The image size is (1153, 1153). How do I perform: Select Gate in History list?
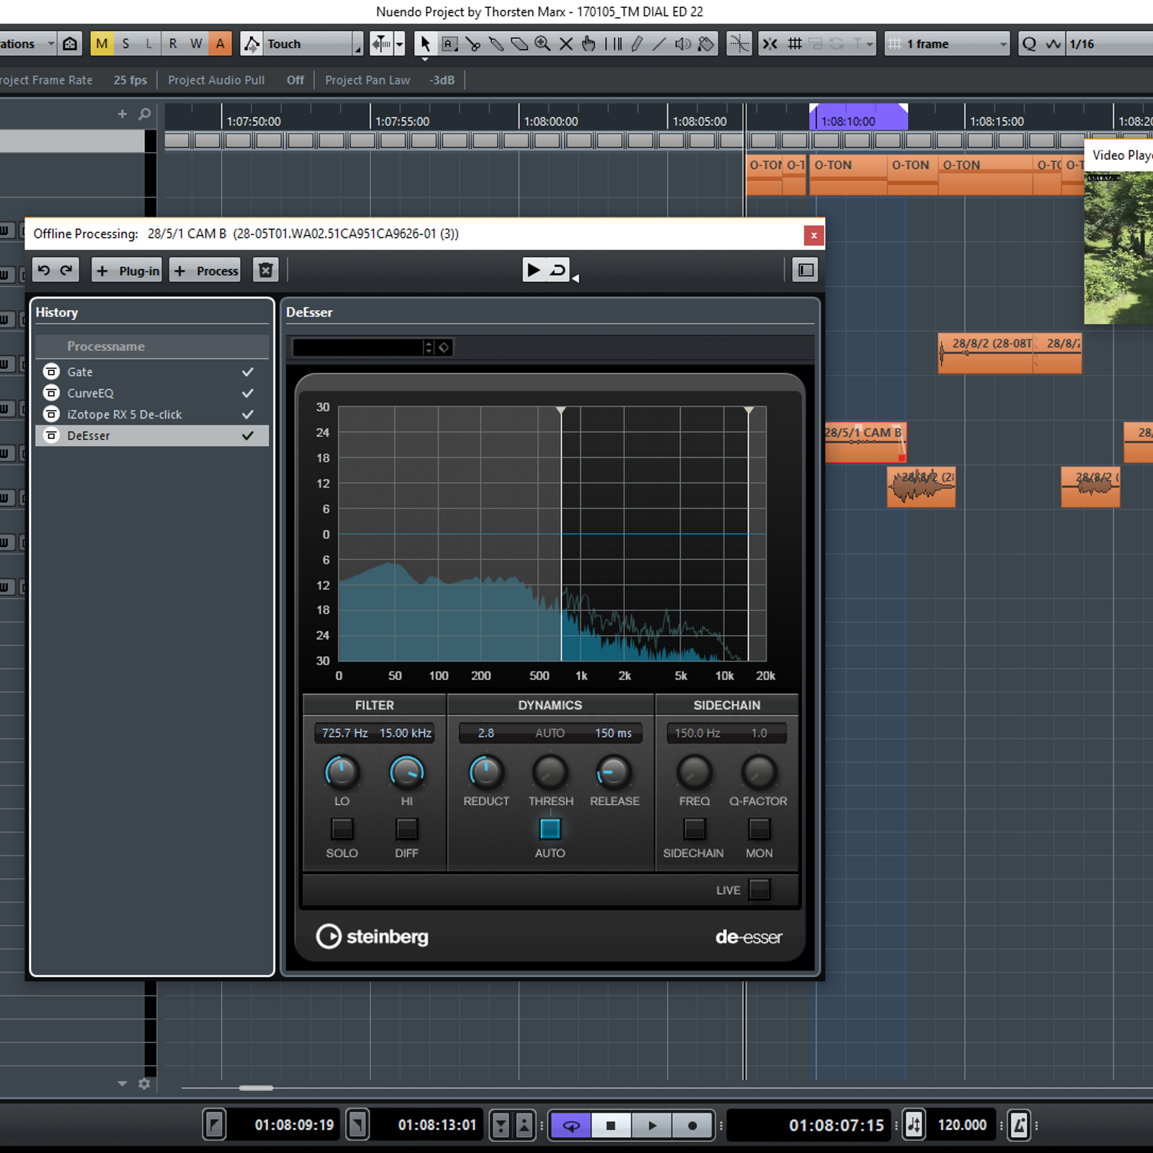(152, 372)
